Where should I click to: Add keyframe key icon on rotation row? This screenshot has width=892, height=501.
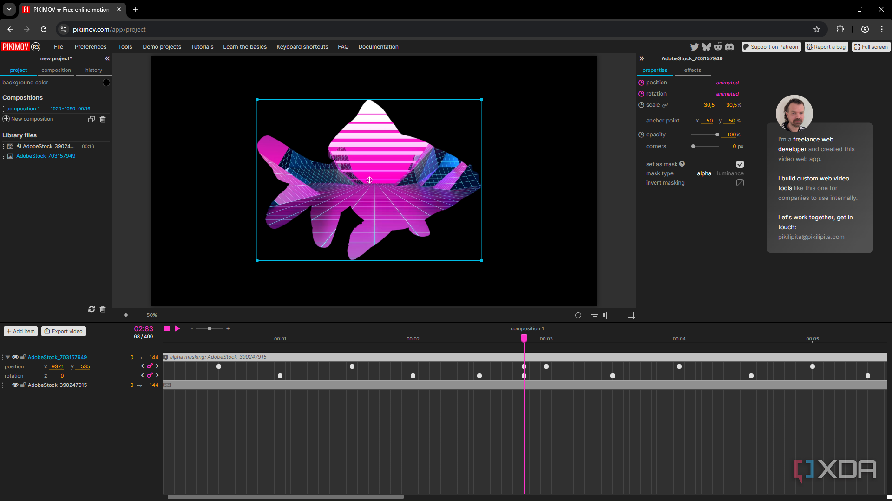point(150,375)
